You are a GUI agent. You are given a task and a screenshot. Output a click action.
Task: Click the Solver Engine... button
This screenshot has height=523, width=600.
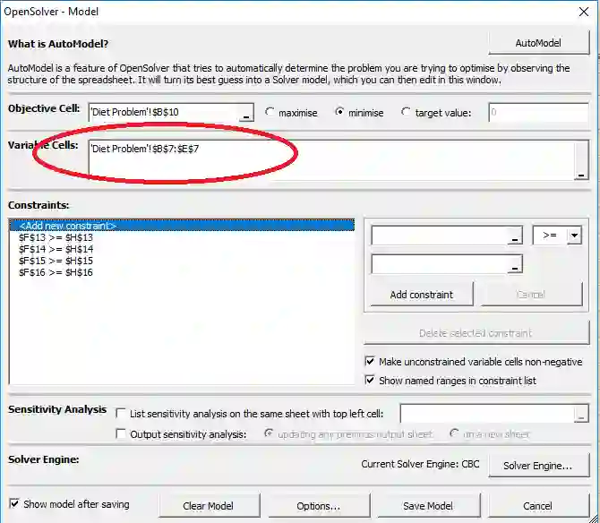tap(538, 465)
